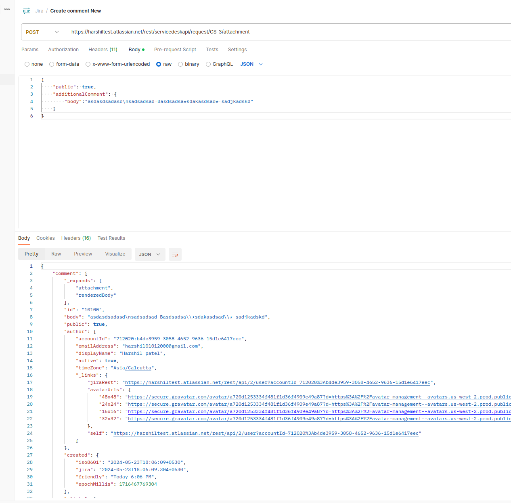Image resolution: width=511 pixels, height=503 pixels.
Task: Open the more options menu in the sidebar
Action: [7, 9]
